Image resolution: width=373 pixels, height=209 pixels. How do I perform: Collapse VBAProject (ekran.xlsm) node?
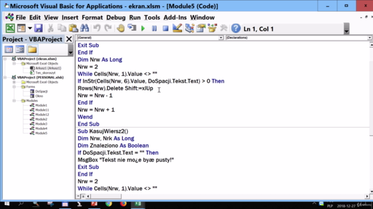5,59
